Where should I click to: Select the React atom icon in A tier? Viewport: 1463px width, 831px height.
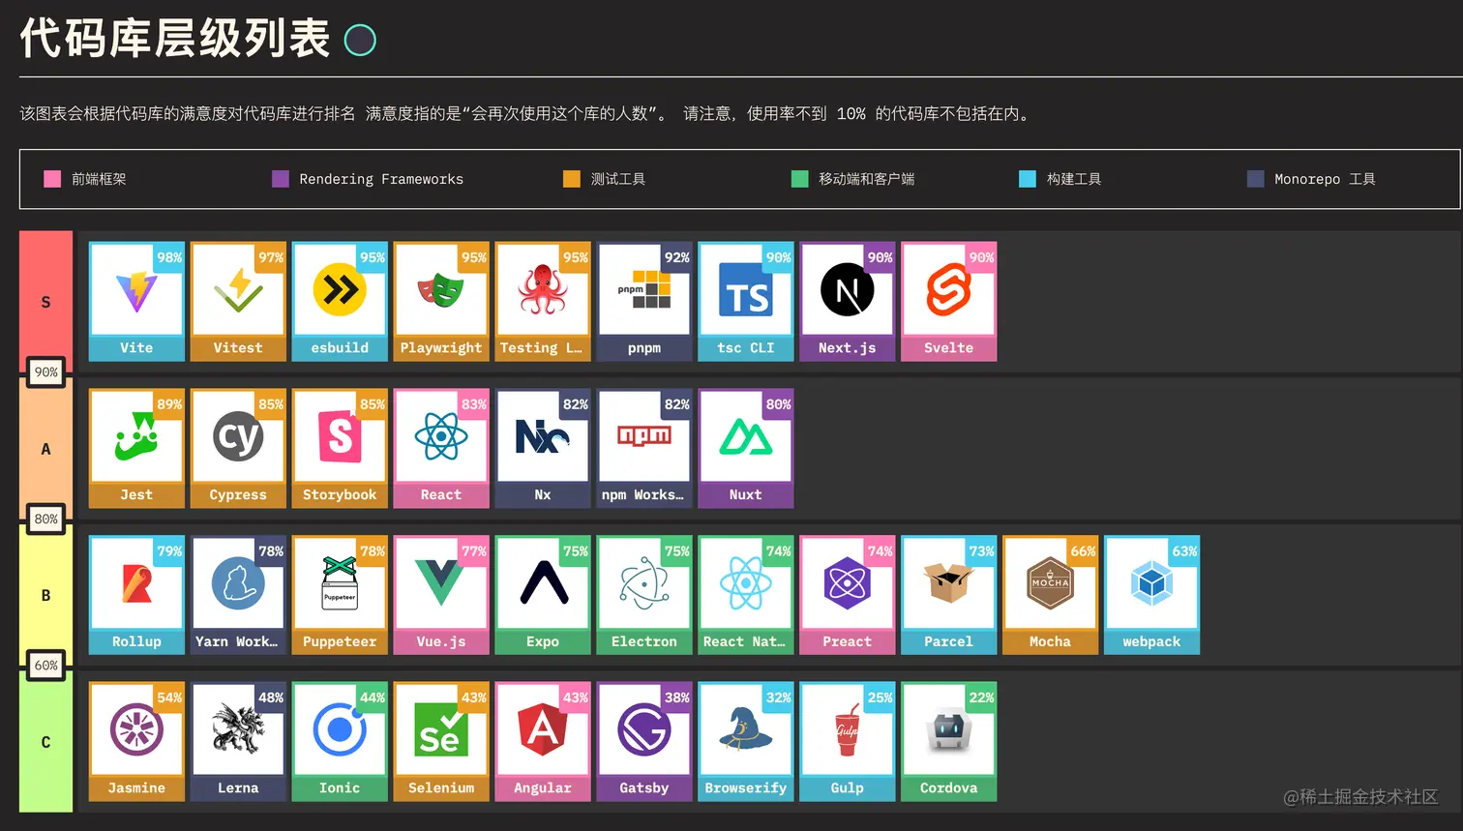tap(440, 435)
